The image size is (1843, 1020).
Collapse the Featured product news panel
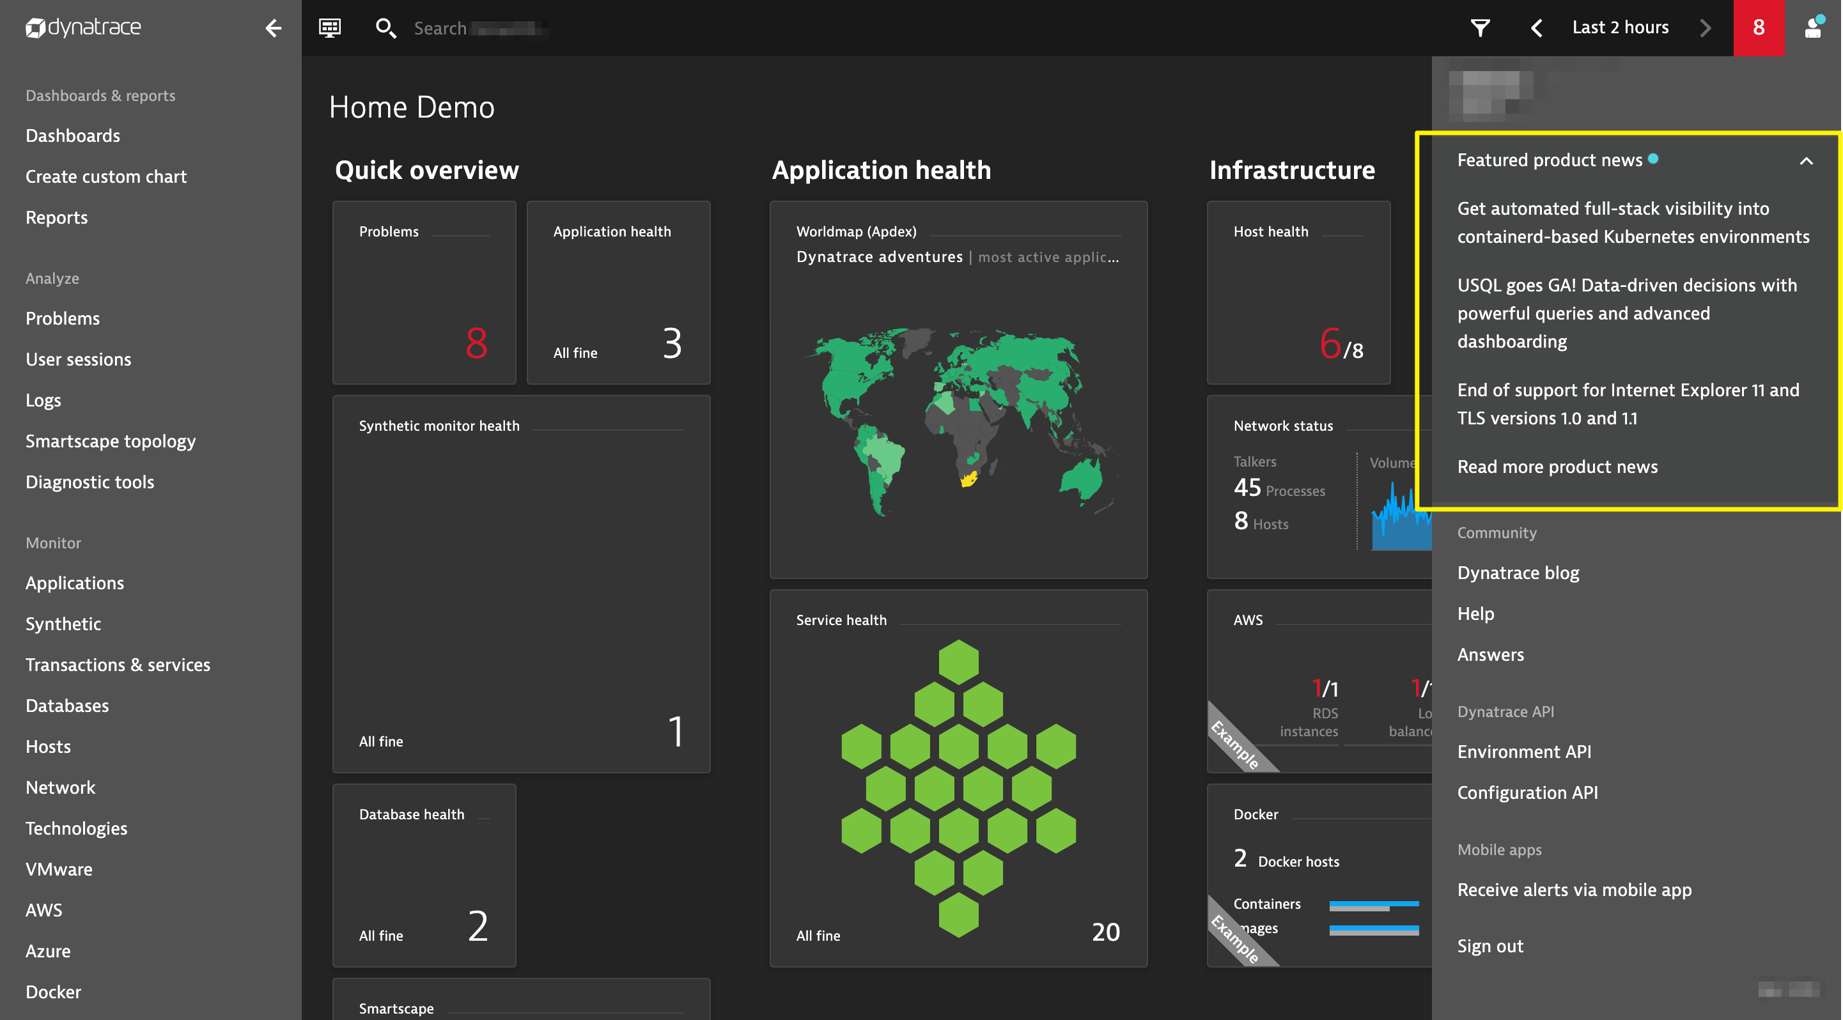tap(1807, 161)
